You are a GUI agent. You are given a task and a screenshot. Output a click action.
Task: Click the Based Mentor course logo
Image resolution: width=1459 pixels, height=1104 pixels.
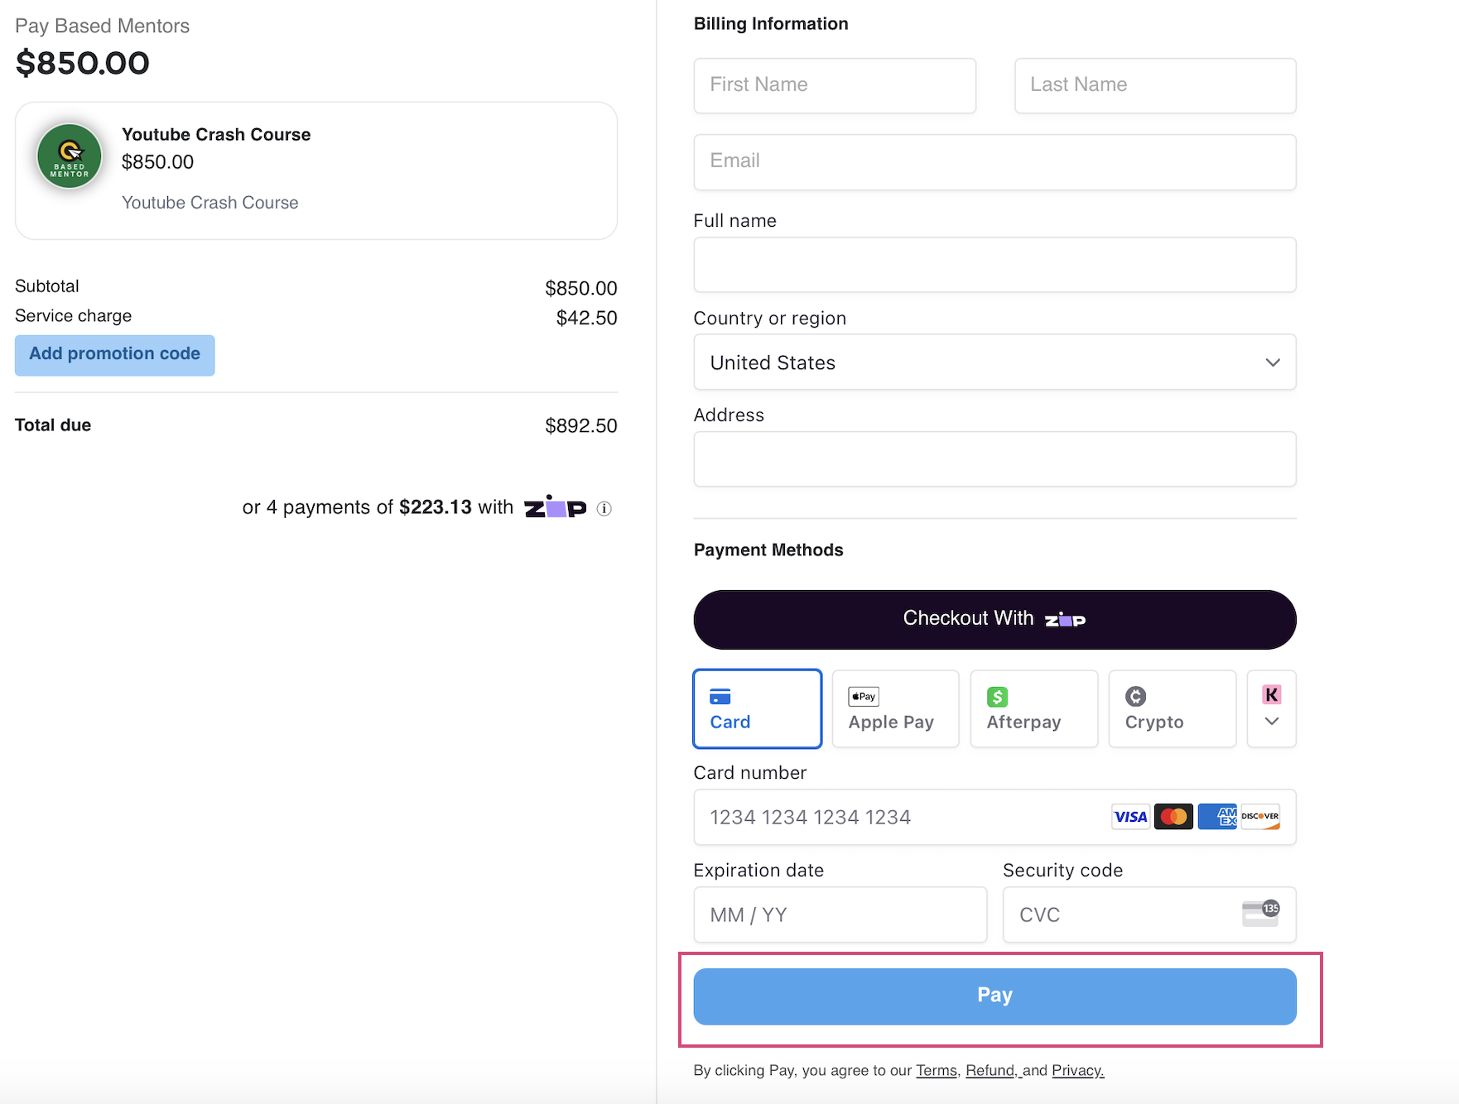coord(70,156)
